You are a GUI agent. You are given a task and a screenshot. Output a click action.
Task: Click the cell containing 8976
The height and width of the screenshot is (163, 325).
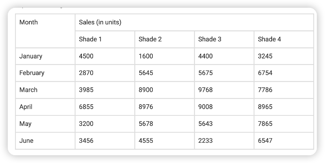(164, 107)
